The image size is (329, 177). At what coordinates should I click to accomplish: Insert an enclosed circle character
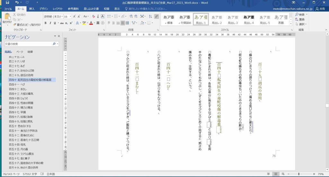point(102,23)
